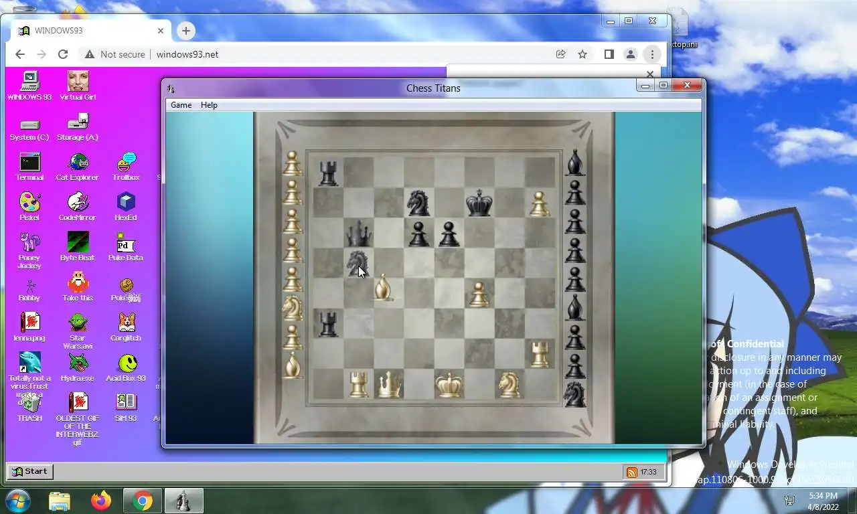The image size is (857, 514).
Task: Launch the SIM 93 desktop icon
Action: [x=126, y=408]
